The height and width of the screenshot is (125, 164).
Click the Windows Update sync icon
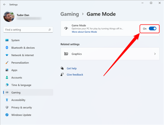tap(7, 115)
